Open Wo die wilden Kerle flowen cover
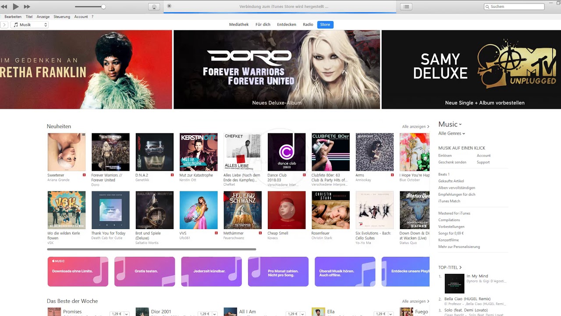This screenshot has height=316, width=561. [x=67, y=210]
